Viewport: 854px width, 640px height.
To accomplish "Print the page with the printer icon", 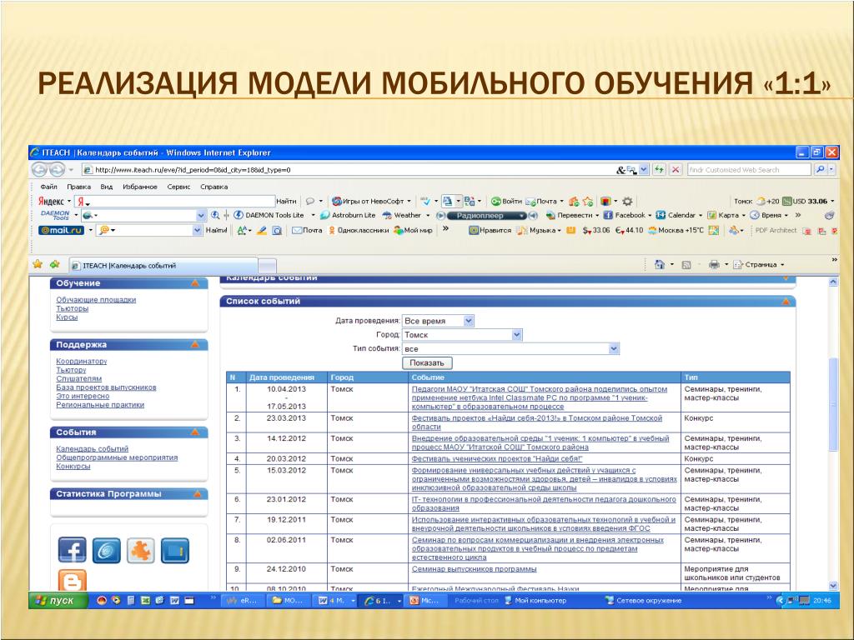I will click(714, 264).
